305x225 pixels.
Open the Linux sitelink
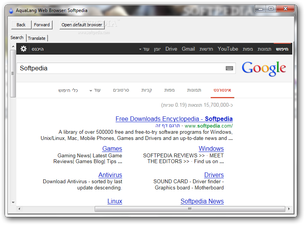[115, 201]
